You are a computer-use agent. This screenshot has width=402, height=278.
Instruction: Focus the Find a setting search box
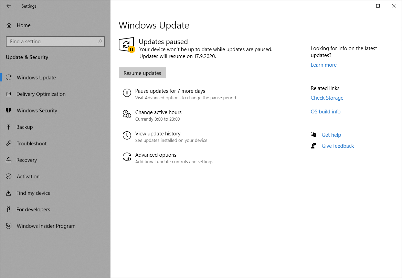pos(55,42)
